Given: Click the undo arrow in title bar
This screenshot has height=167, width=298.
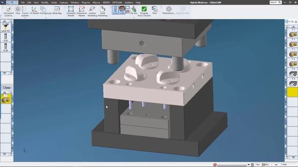Looking at the screenshot, I should (12, 2).
